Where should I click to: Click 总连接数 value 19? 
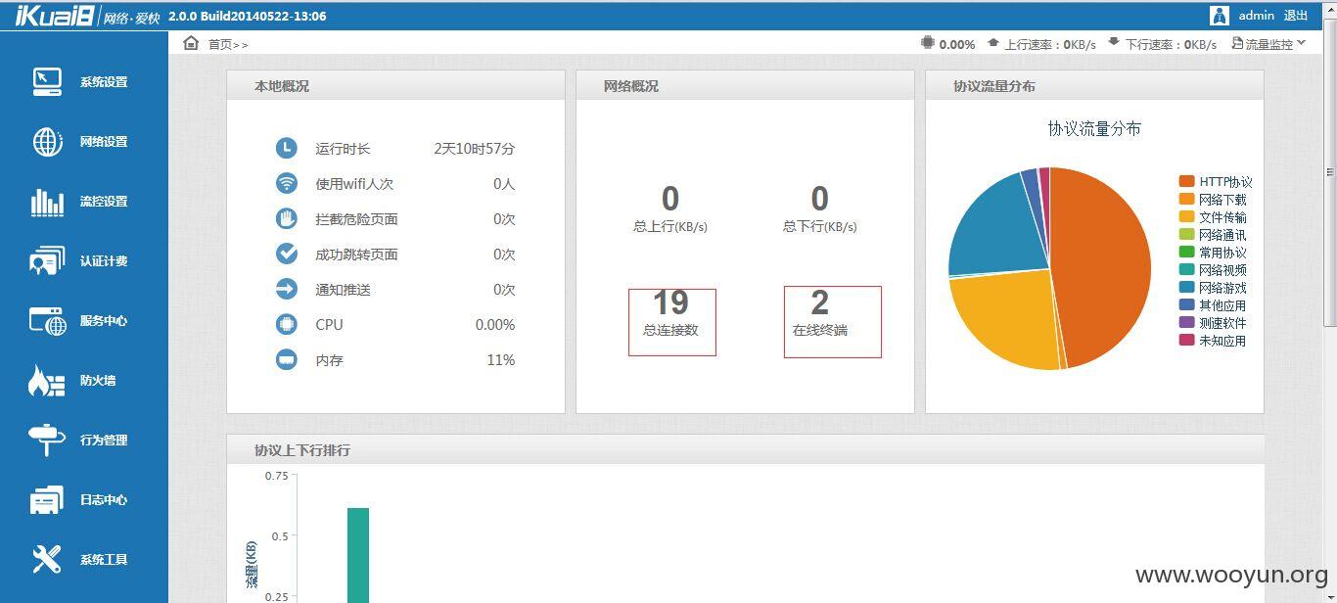tap(670, 302)
